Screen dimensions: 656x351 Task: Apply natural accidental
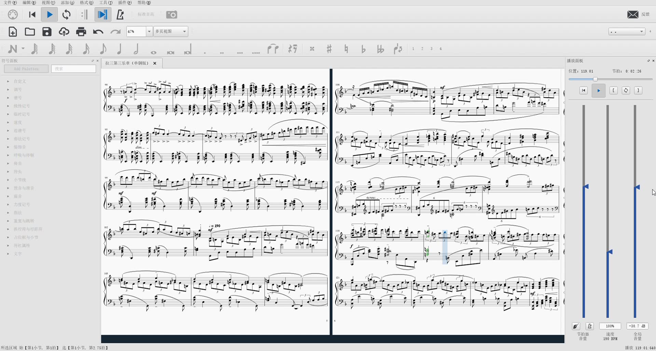click(346, 49)
